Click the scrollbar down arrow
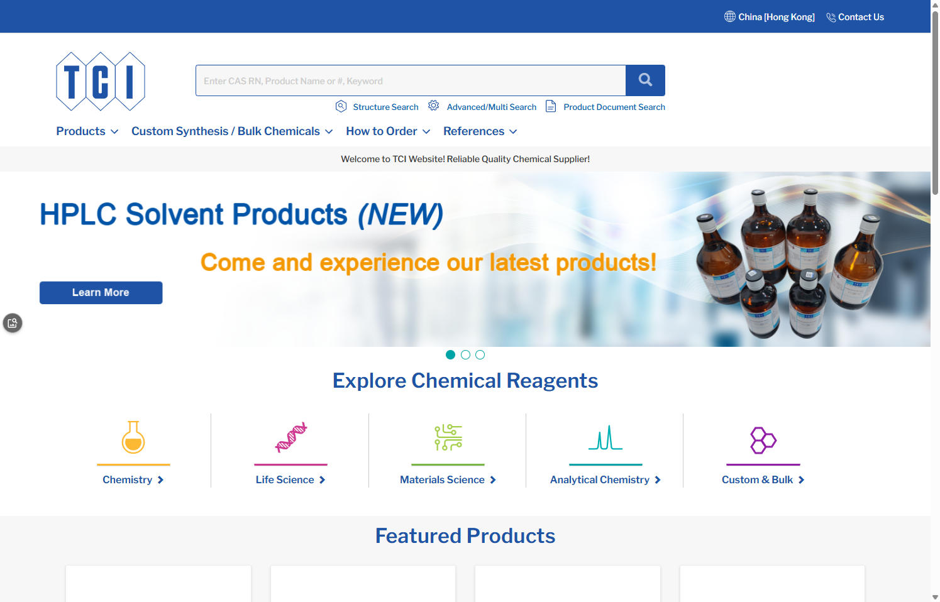 pyautogui.click(x=935, y=597)
